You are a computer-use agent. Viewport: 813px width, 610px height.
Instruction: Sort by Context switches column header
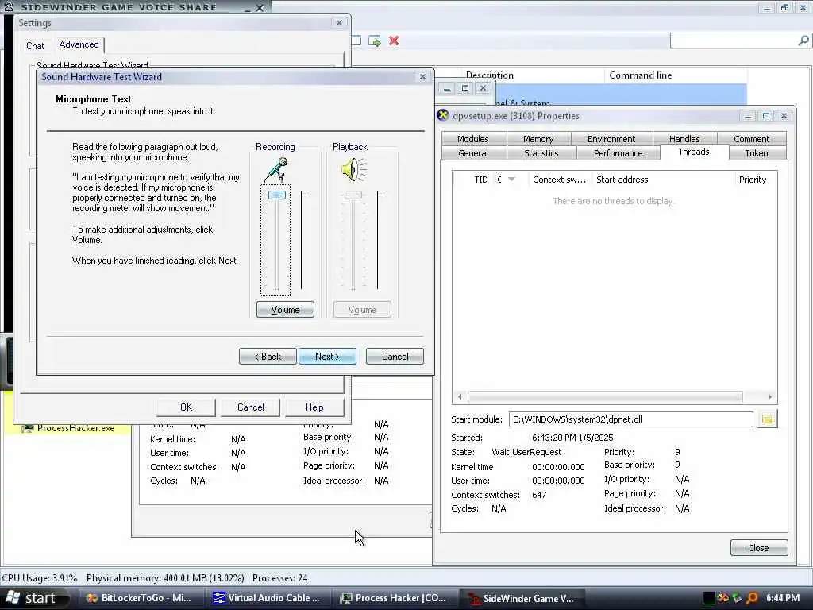[x=560, y=180]
